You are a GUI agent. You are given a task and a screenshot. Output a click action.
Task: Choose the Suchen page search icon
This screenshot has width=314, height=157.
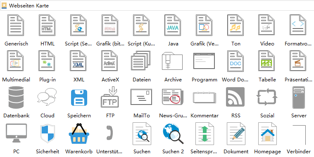click(142, 134)
